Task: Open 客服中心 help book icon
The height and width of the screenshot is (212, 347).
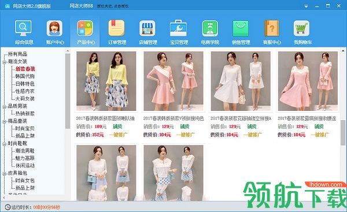Action: coord(272,28)
